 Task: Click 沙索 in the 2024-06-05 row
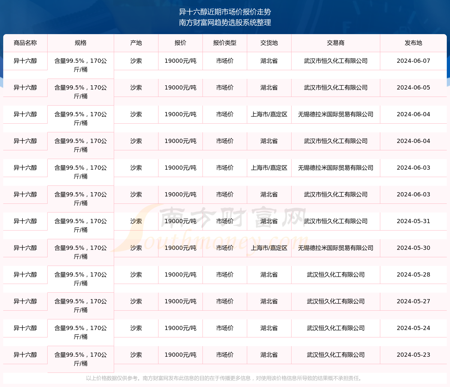[x=136, y=88]
